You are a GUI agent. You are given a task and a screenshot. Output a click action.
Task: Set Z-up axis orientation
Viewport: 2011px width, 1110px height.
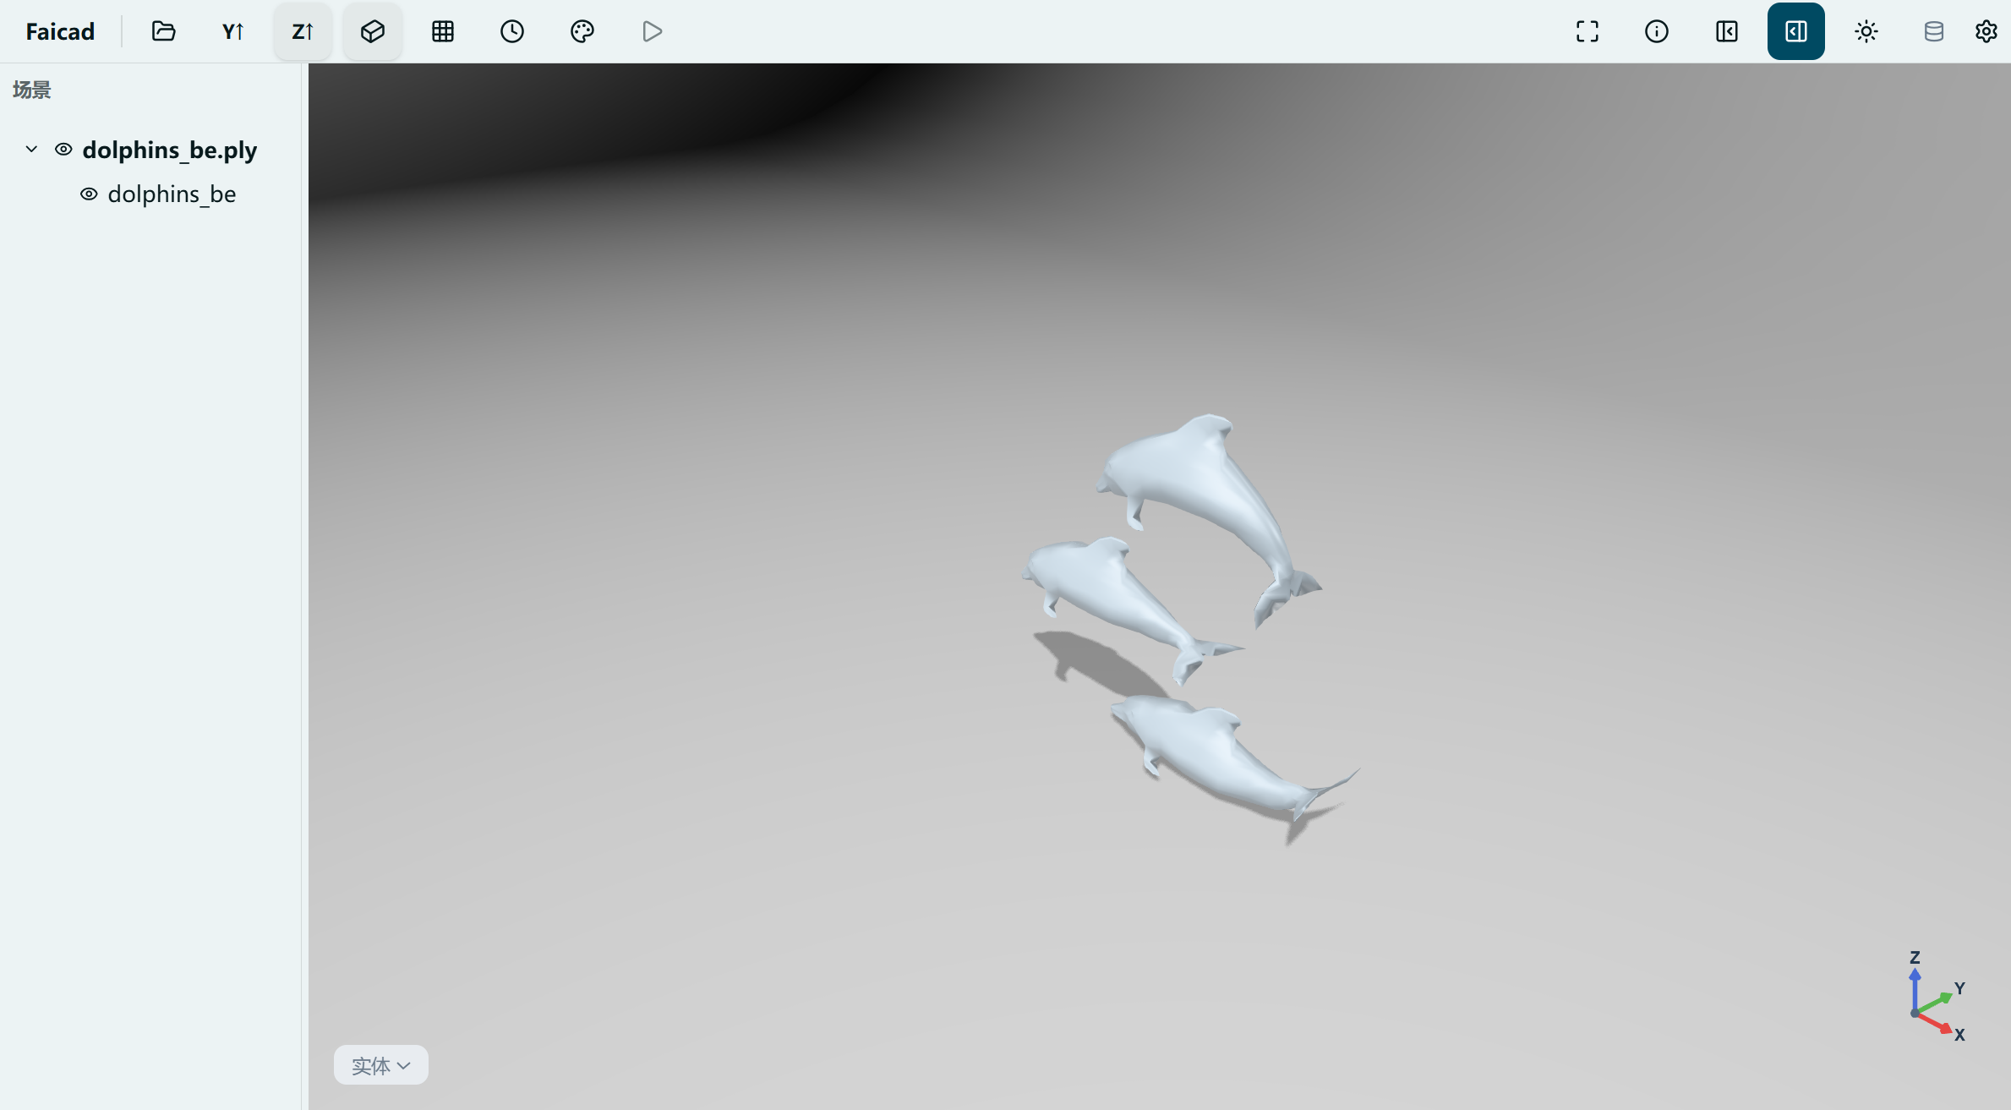click(303, 31)
